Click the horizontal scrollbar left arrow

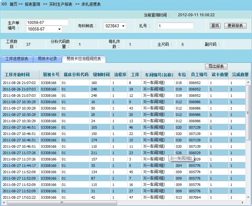coord(4,202)
